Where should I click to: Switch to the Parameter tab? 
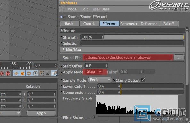(129, 24)
